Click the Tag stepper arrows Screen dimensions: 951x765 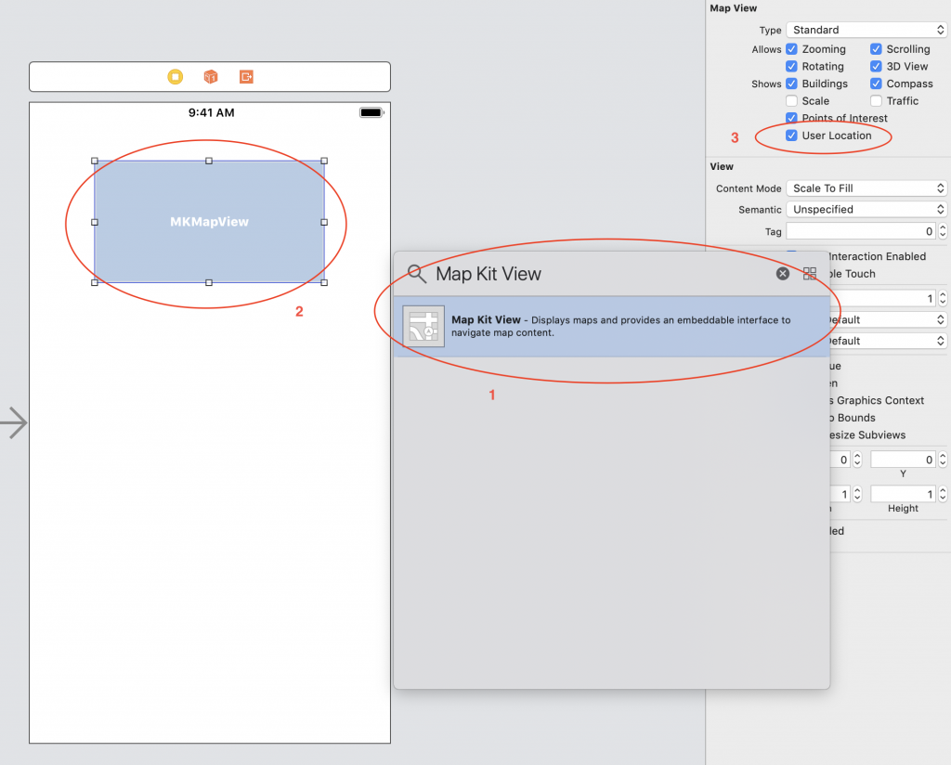[943, 231]
